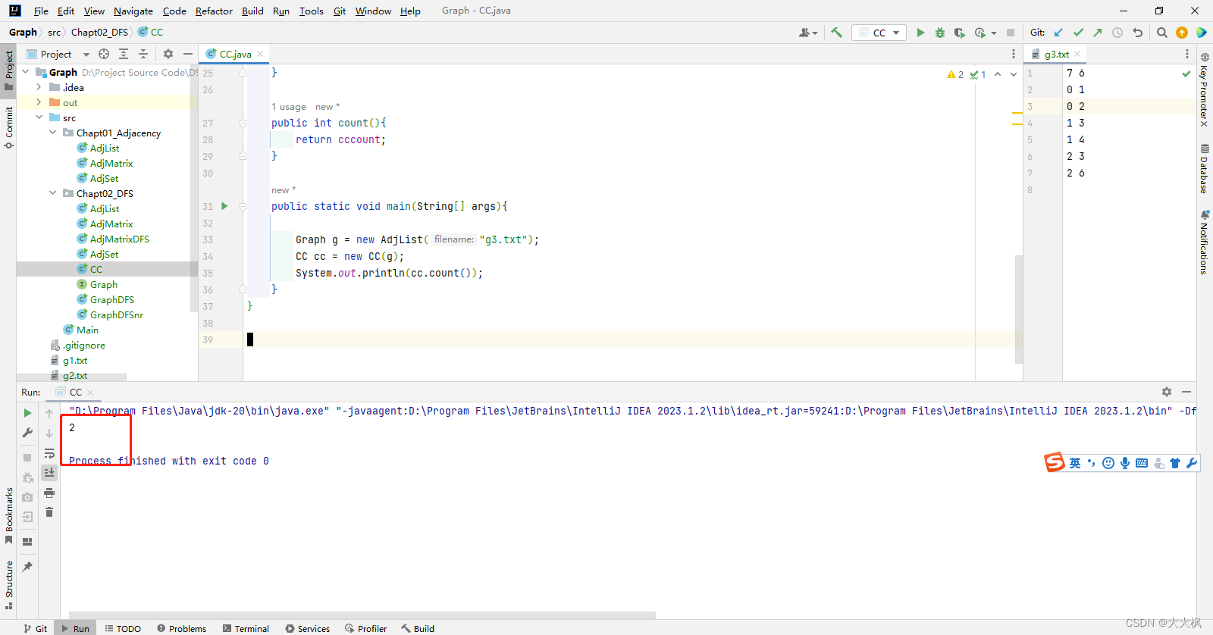Screen dimensions: 1213x635
Task: Expand the .idea folder
Action: (39, 87)
